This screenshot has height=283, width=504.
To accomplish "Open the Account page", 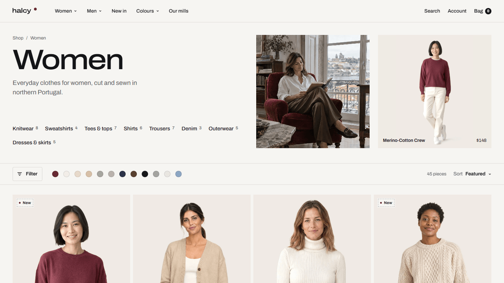I will 457,11.
